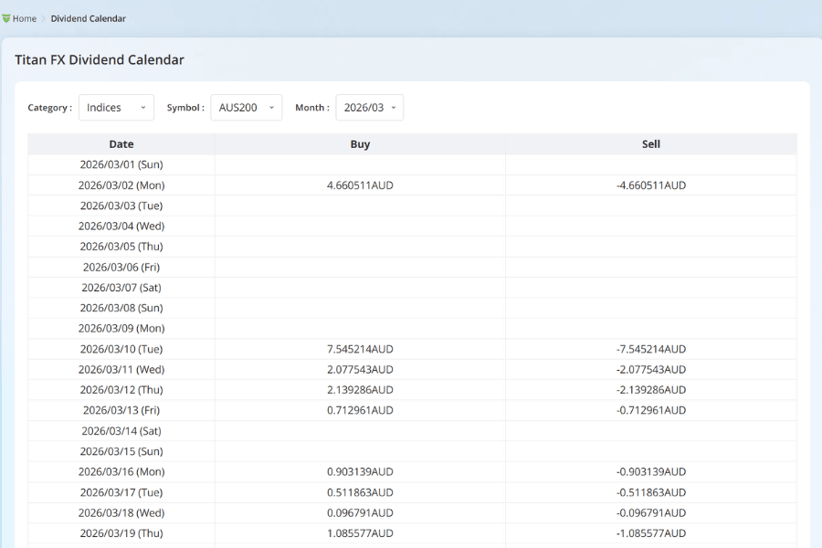822x548 pixels.
Task: Select the 2026/03/06 (Fri) date cell
Action: [x=121, y=267]
